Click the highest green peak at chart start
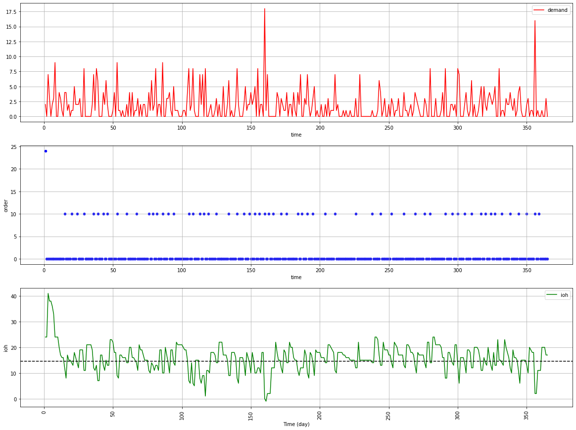Image resolution: width=576 pixels, height=430 pixels. pyautogui.click(x=48, y=293)
